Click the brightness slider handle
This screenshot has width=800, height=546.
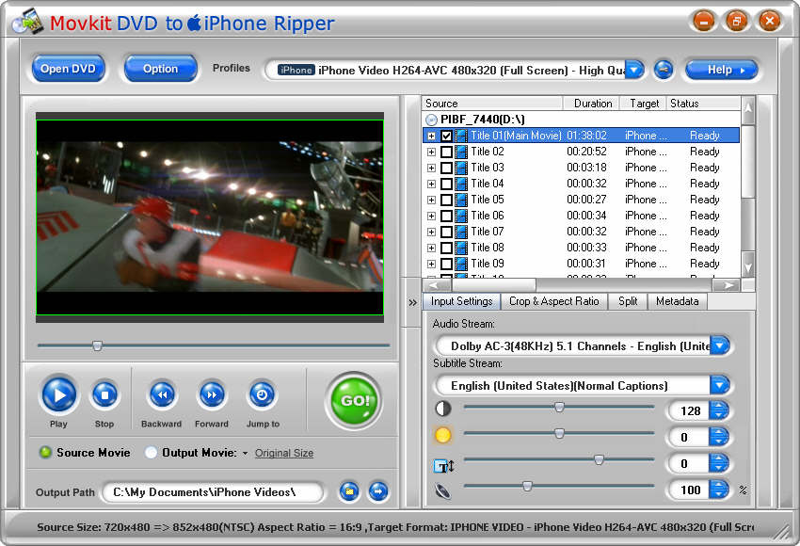click(559, 434)
